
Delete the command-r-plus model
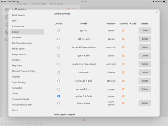(145, 81)
